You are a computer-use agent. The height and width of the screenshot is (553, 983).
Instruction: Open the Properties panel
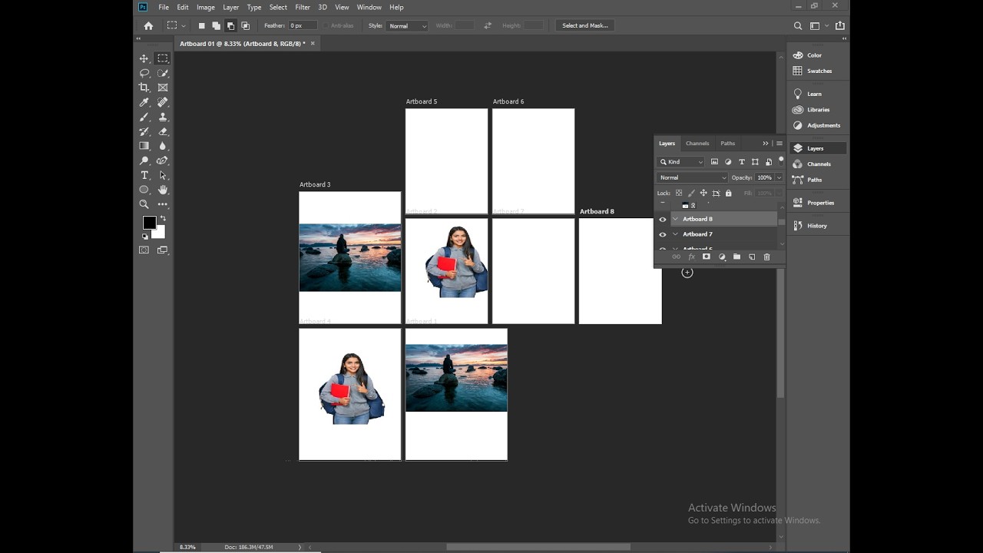click(x=819, y=203)
